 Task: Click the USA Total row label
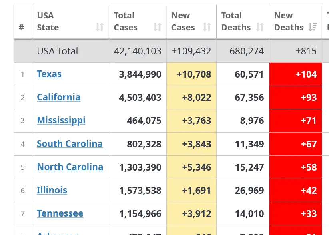58,51
